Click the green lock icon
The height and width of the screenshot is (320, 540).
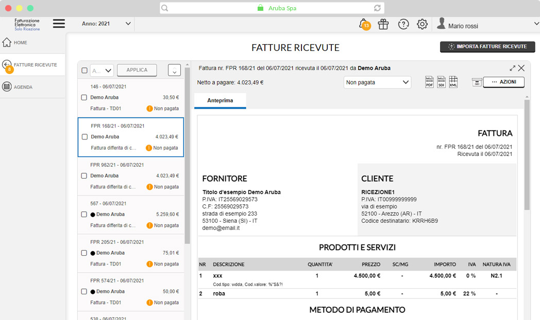[x=260, y=8]
